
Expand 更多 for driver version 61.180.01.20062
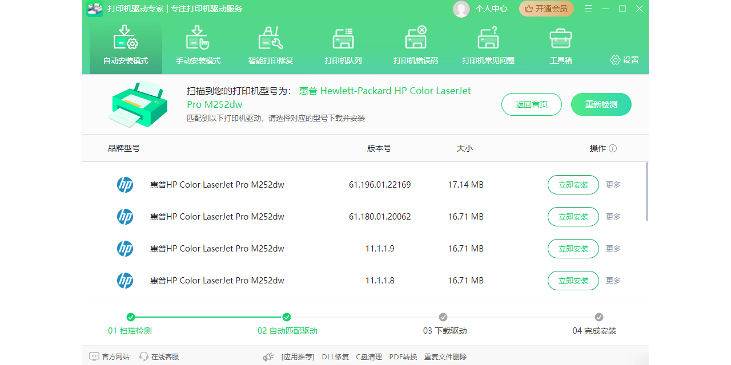[613, 217]
